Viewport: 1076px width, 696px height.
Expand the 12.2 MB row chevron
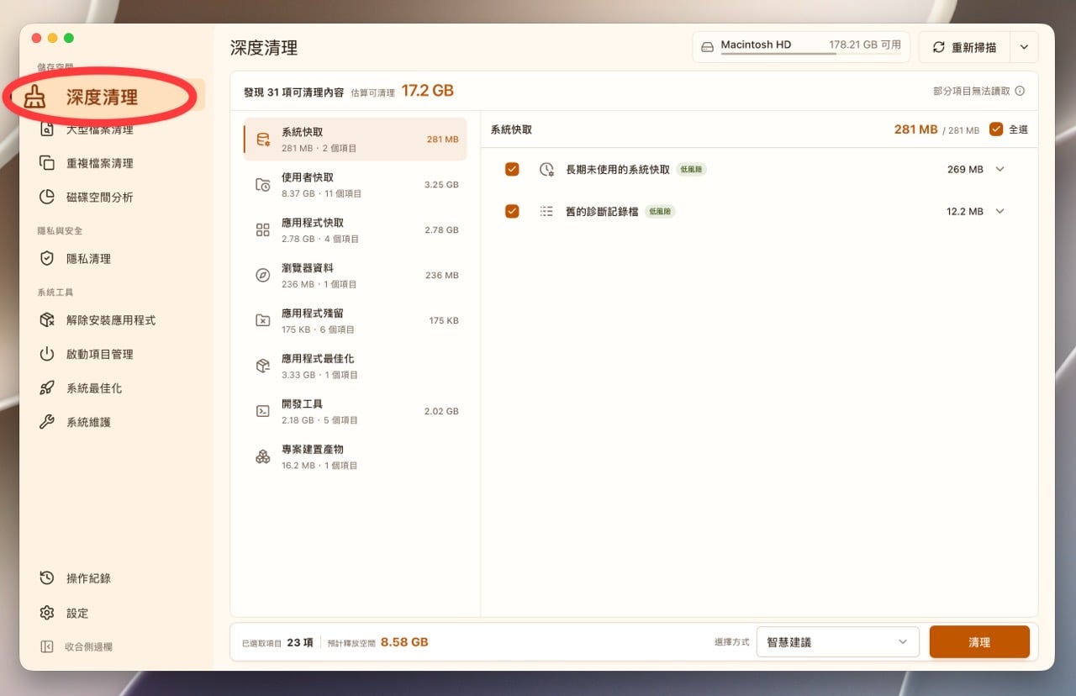coord(1000,211)
